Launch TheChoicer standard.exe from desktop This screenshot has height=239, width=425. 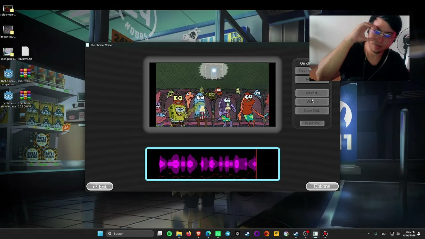pos(8,100)
